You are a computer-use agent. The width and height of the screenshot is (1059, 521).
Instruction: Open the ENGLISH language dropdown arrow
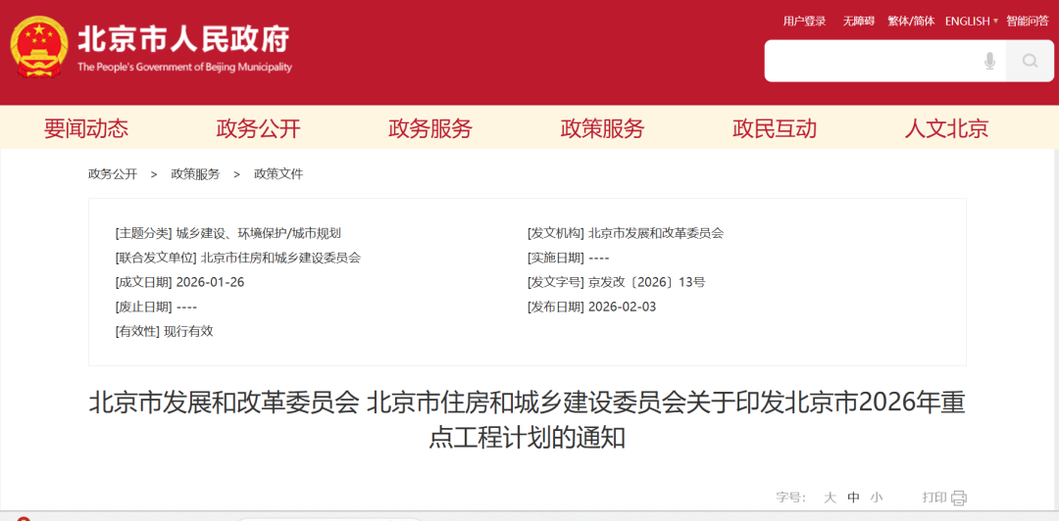[x=995, y=22]
